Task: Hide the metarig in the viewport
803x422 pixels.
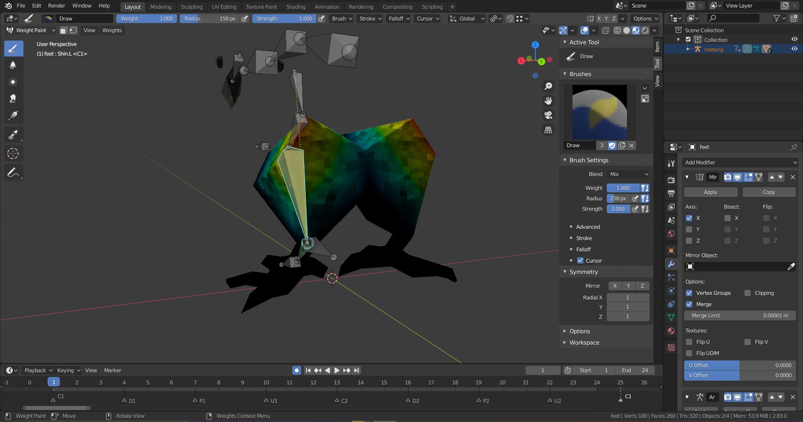Action: [x=794, y=49]
